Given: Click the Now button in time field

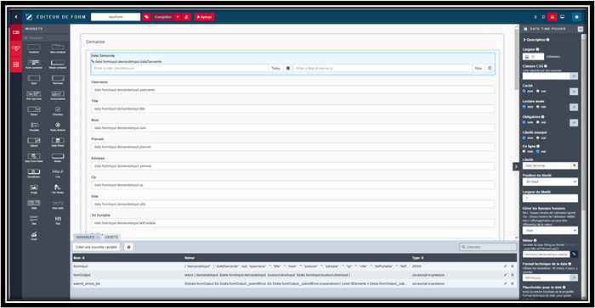Looking at the screenshot, I should coord(479,68).
